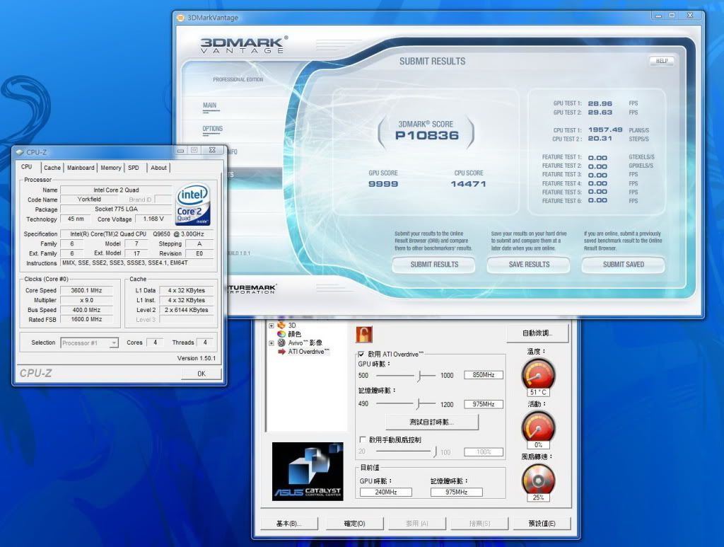
Task: Click the ATI Overdrive lock icon
Action: coord(364,334)
